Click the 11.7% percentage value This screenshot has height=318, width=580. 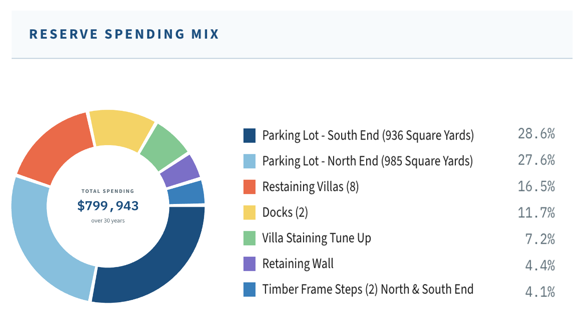click(x=537, y=213)
